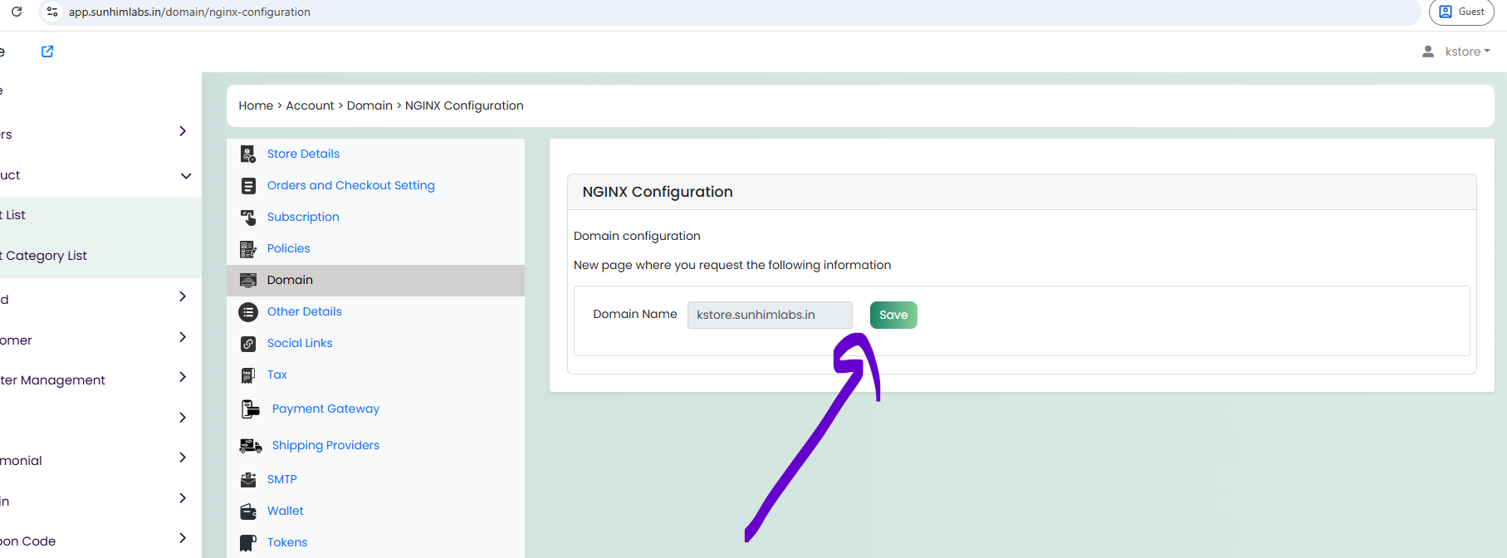Click the Social Links chain icon
Screen dimensions: 1507x558
click(248, 344)
